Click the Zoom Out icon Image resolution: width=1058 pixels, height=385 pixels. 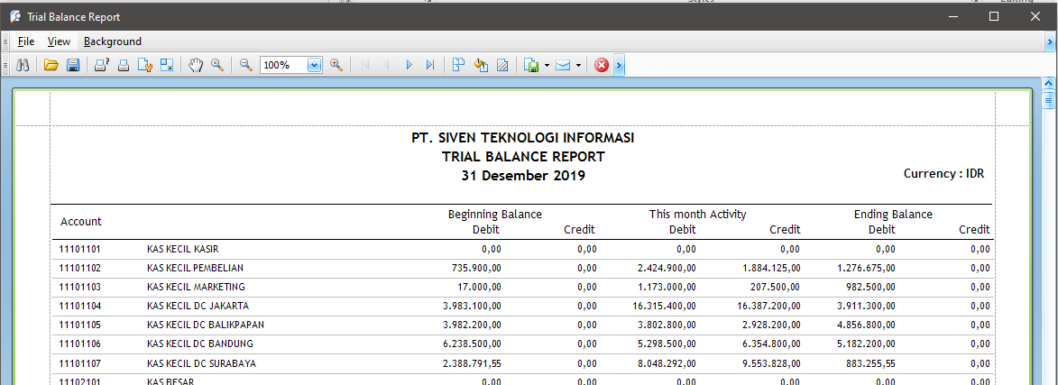(246, 65)
